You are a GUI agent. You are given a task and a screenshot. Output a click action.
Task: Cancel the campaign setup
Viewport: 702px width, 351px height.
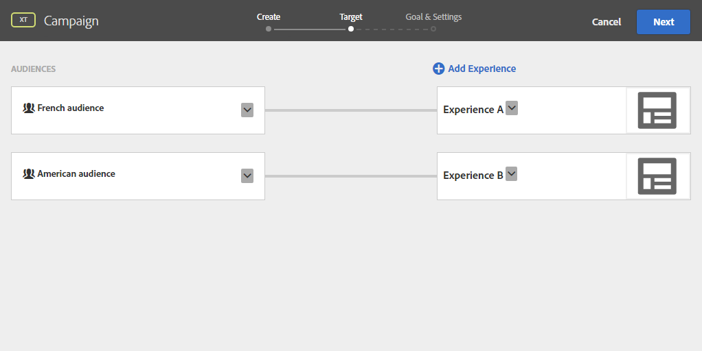(607, 22)
